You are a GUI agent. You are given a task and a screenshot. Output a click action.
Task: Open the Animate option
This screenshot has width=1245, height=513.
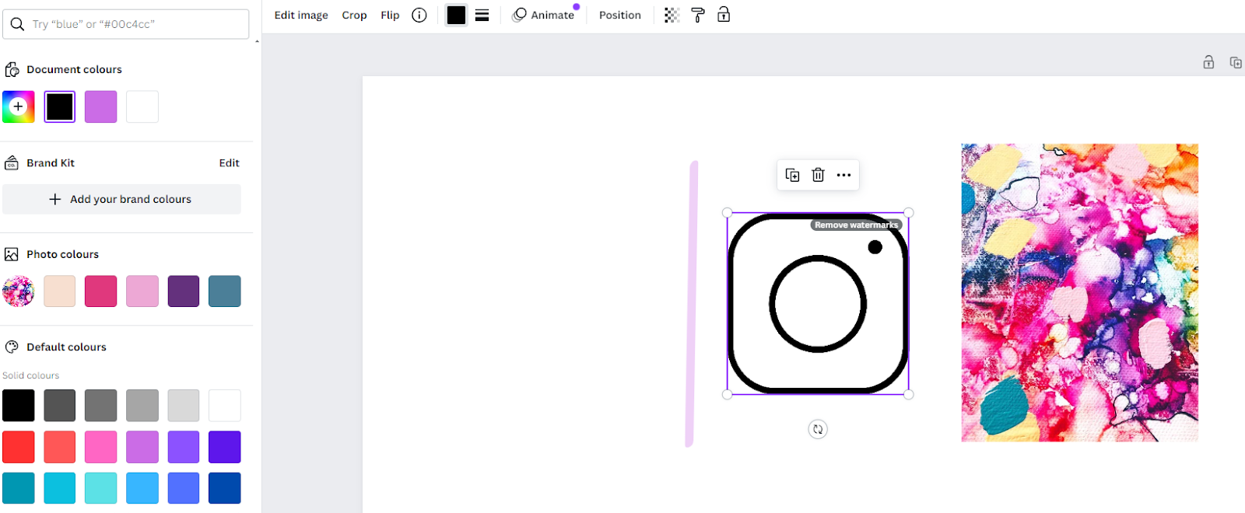[544, 15]
